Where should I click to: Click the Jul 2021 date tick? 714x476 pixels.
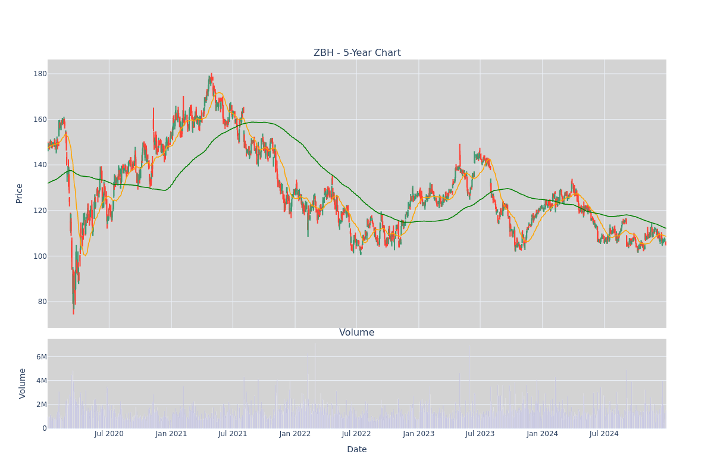tap(233, 434)
